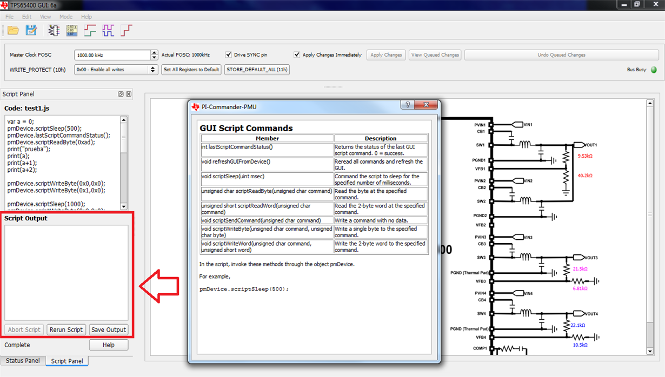Image resolution: width=665 pixels, height=377 pixels.
Task: Open the Edit menu
Action: 26,17
